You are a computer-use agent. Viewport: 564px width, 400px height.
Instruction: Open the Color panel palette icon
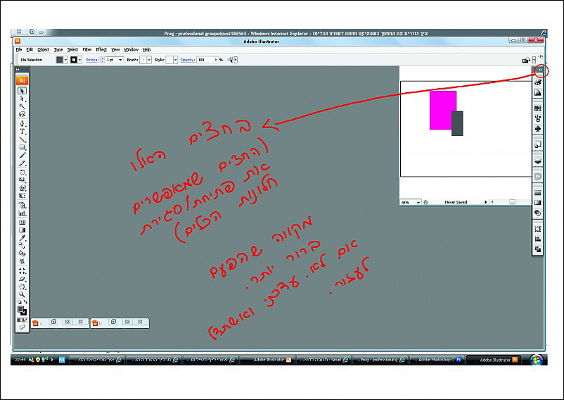[x=538, y=82]
